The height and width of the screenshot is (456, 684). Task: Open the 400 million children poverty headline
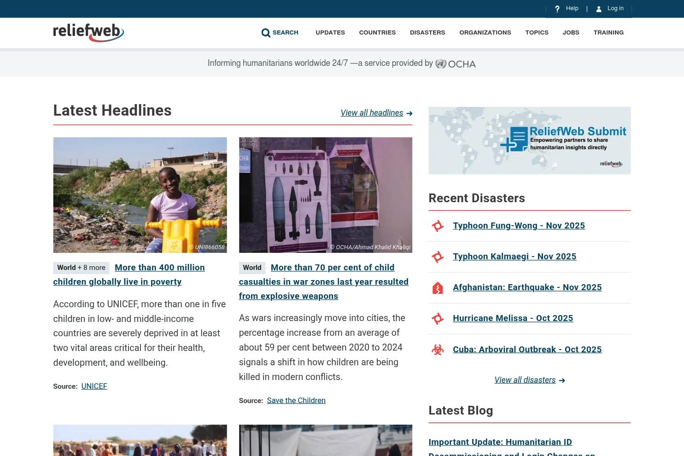coord(129,275)
